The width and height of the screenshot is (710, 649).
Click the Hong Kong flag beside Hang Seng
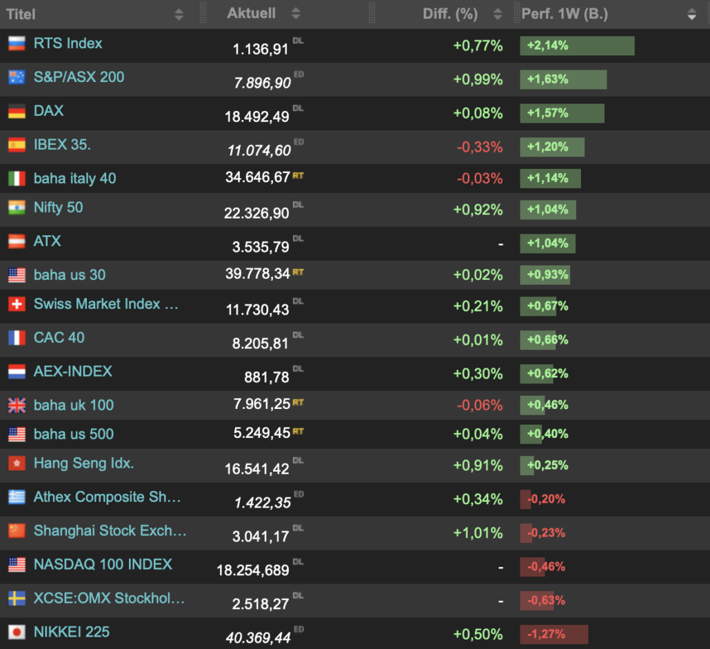tap(17, 463)
